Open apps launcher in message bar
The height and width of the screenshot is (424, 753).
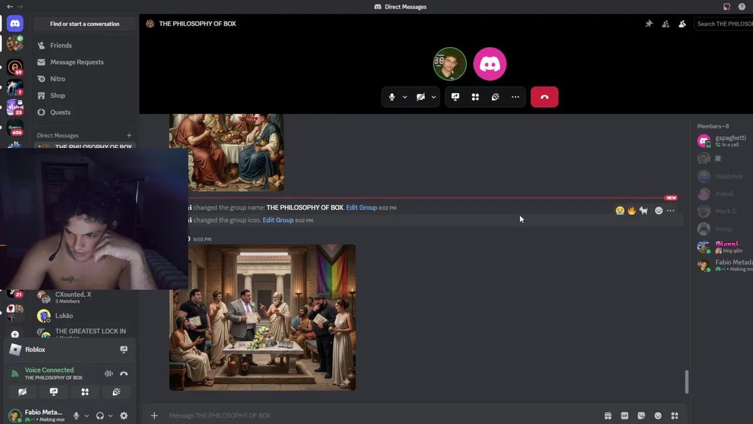[x=675, y=416]
